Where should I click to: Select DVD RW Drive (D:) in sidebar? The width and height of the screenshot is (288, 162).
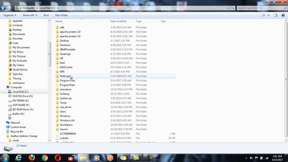(22, 96)
